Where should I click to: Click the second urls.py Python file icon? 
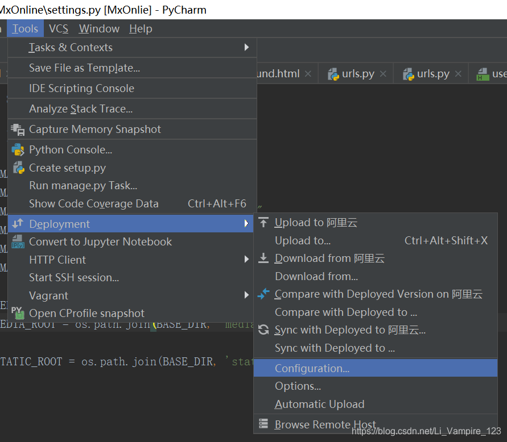[x=409, y=74]
